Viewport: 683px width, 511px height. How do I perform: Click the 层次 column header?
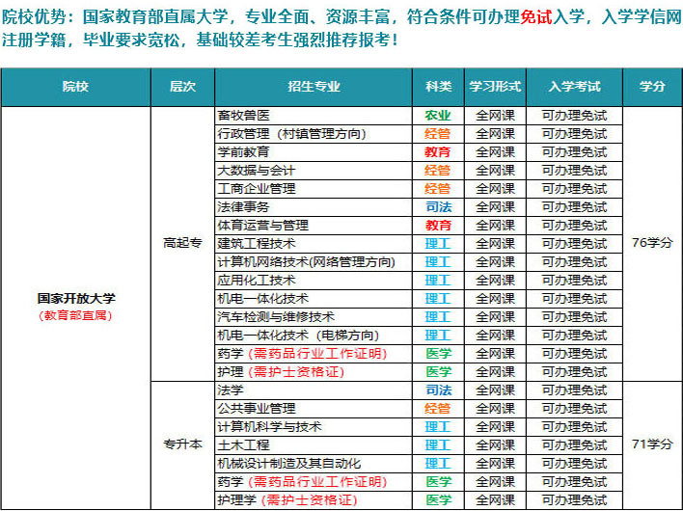(x=182, y=87)
